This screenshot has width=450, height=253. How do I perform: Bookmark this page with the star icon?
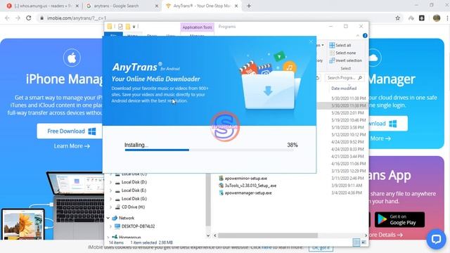(397, 18)
